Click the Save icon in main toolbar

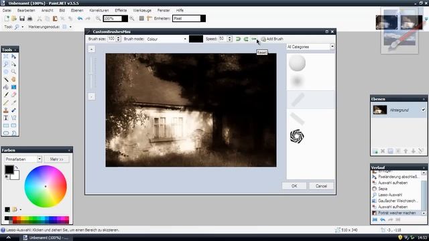(x=22, y=19)
